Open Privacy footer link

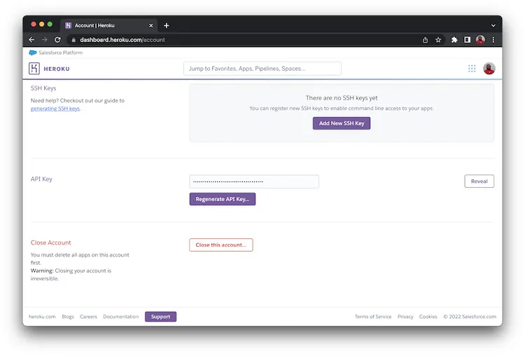(405, 317)
